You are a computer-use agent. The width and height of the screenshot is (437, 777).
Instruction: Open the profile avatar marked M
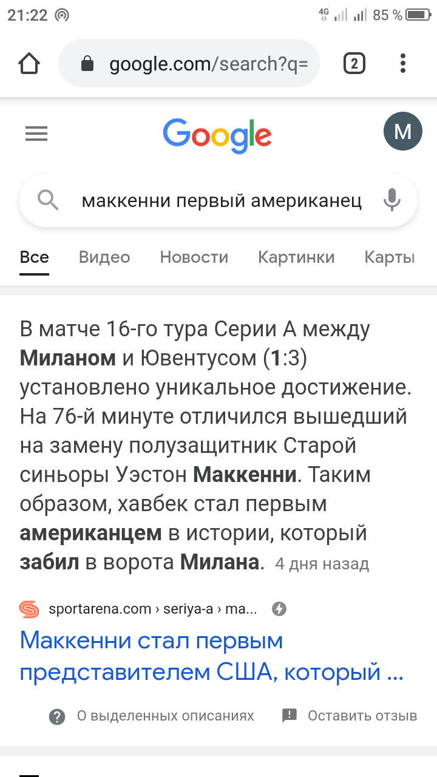coord(402,131)
